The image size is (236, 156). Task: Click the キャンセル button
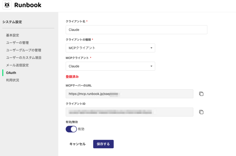click(x=77, y=144)
